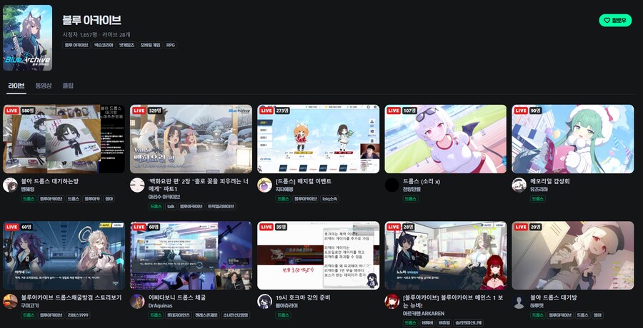The width and height of the screenshot is (643, 328).
Task: Click 아르카렌 ARKAREN red-haired avatar
Action: pos(392,302)
